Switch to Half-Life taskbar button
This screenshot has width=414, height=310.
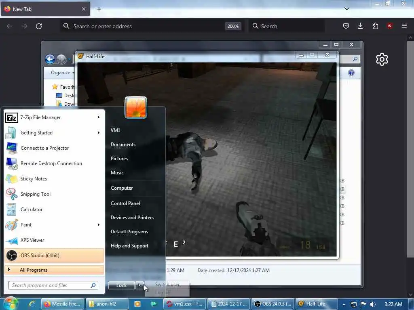(316, 304)
